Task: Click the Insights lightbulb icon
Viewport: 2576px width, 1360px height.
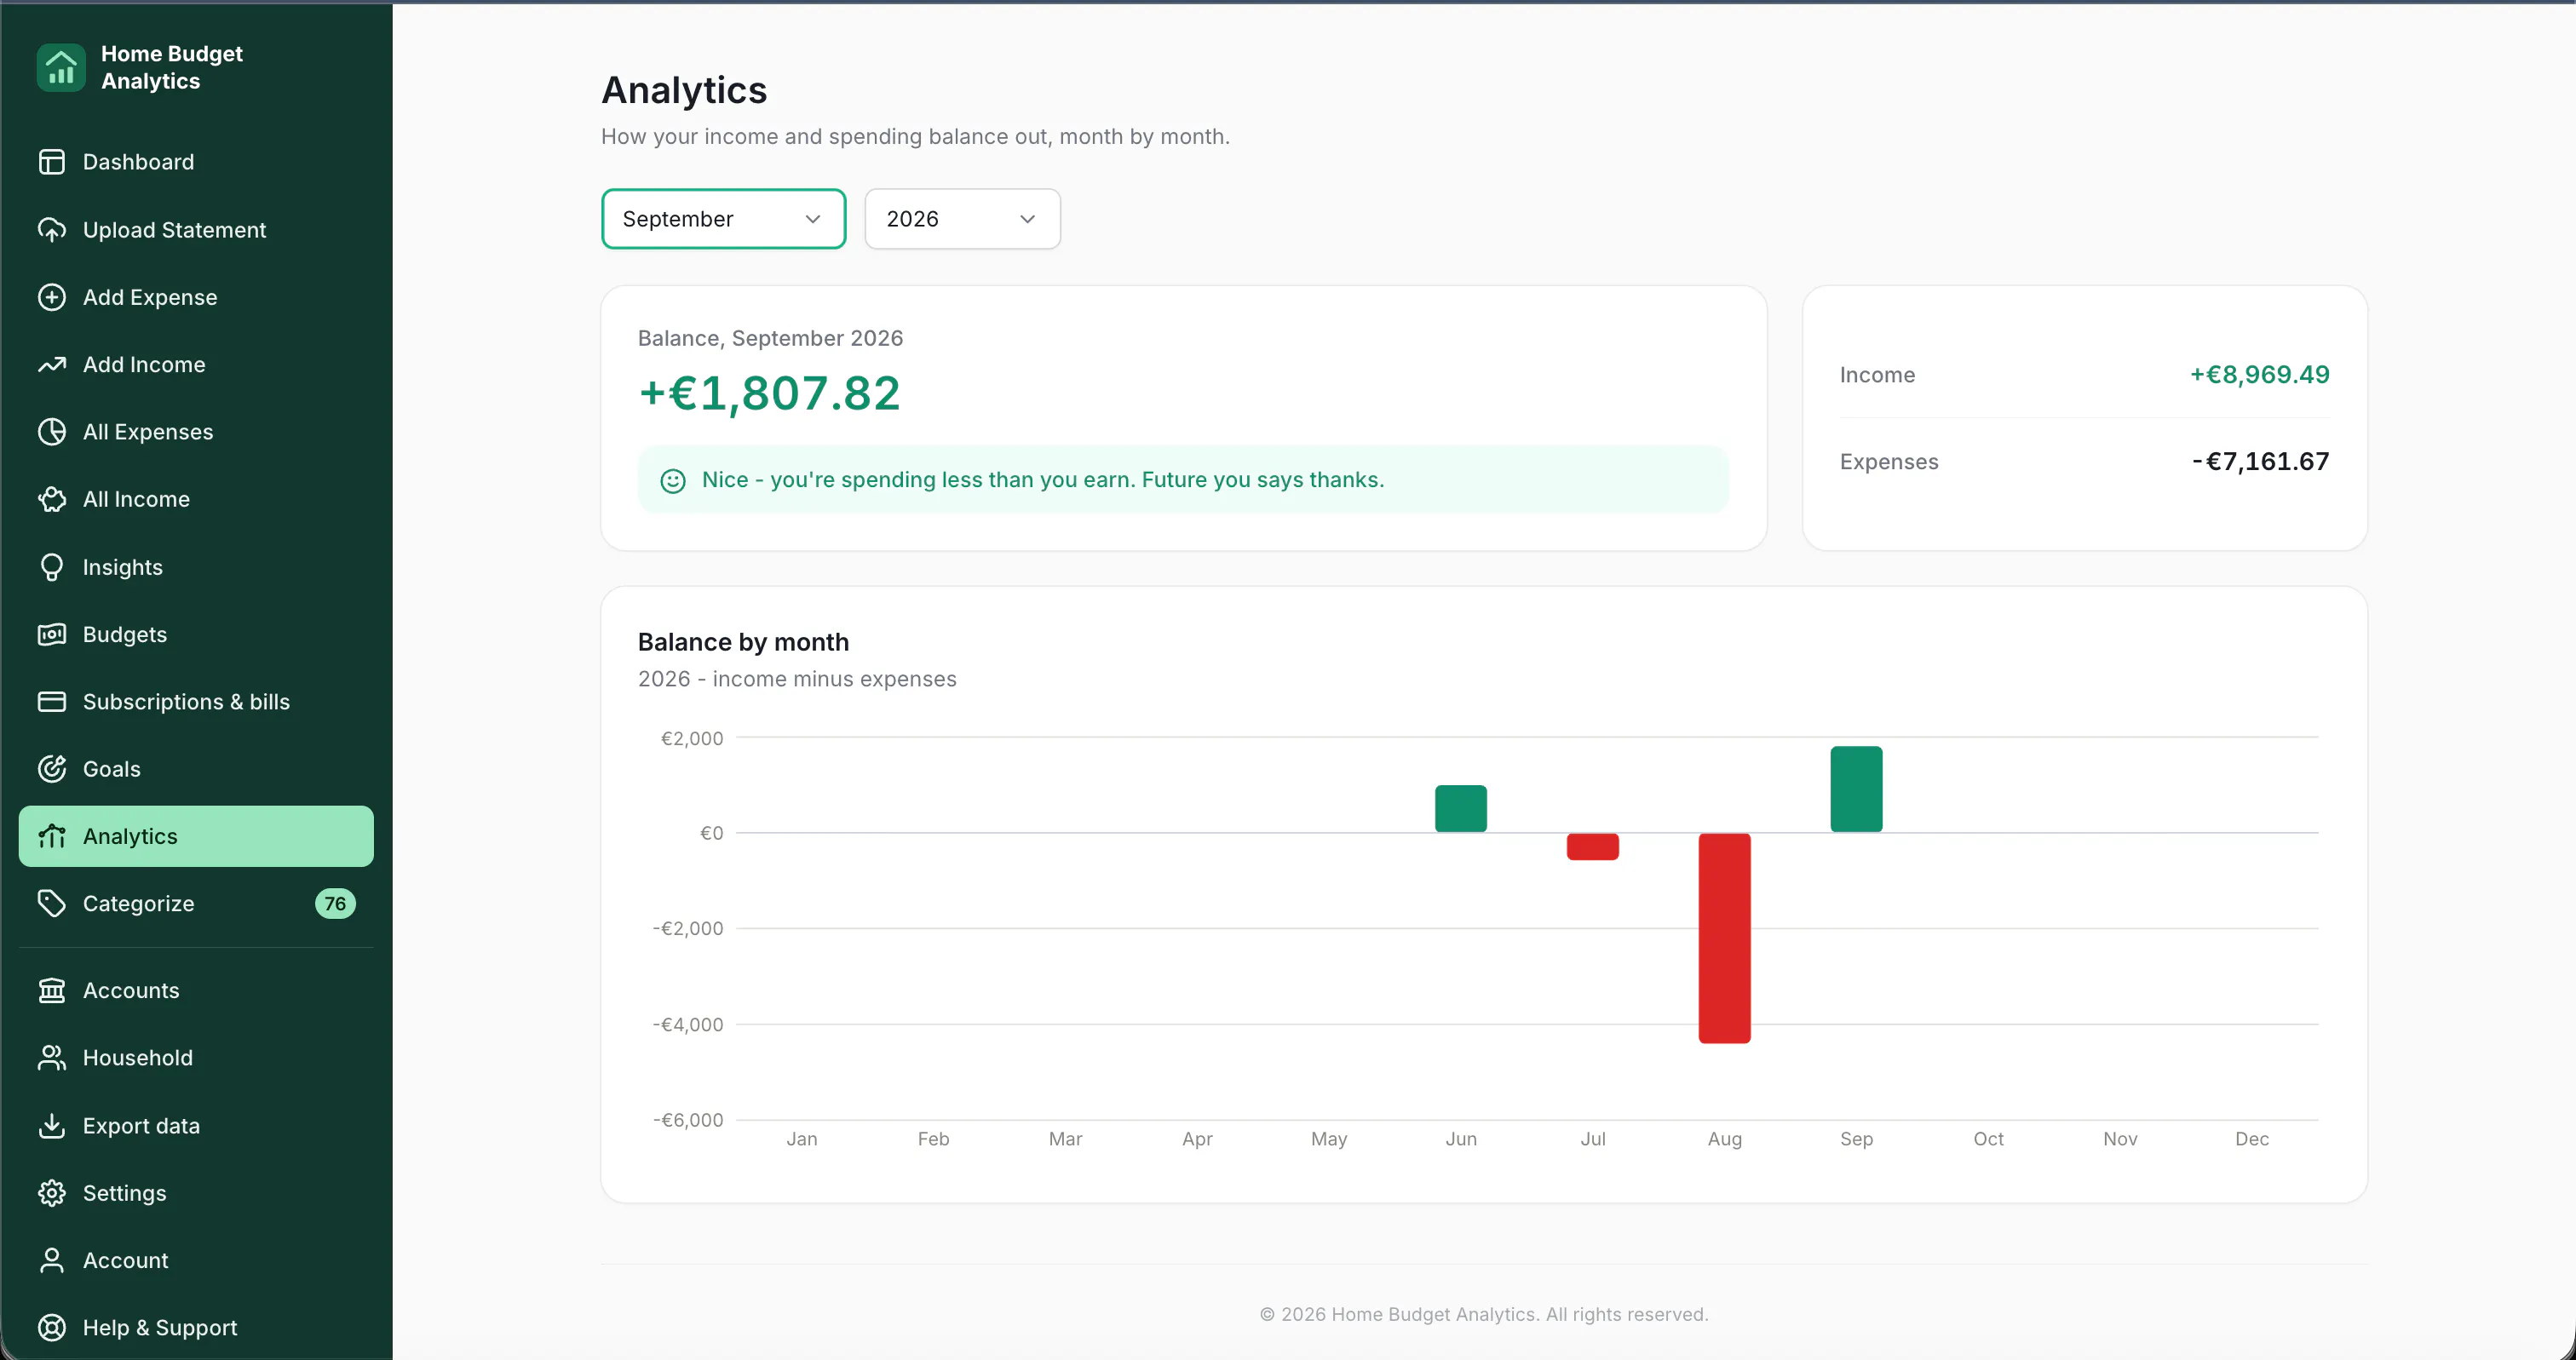Action: 52,567
